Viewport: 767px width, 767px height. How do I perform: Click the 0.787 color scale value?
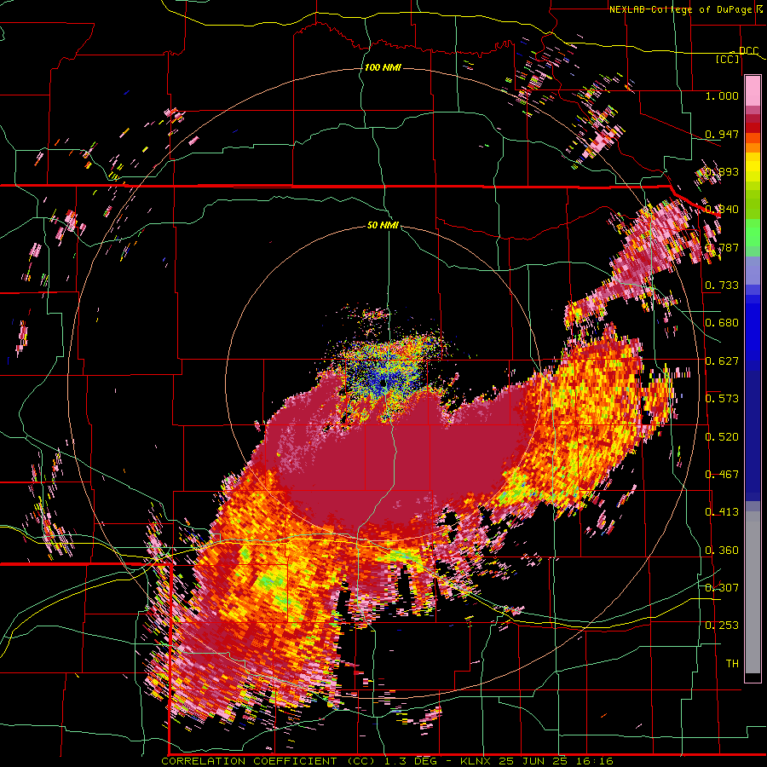[x=722, y=247]
